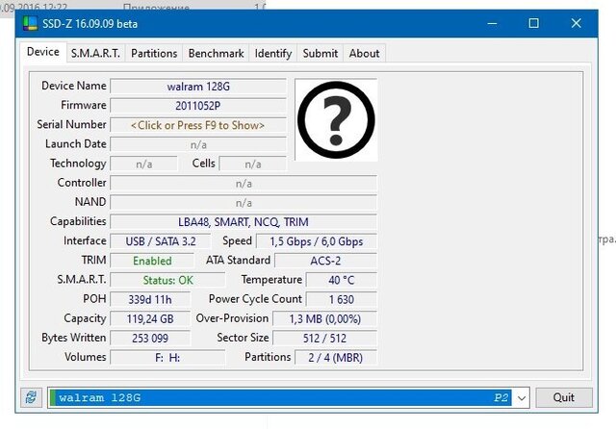This screenshot has height=429, width=616.
Task: Reveal serial number by clicking the field
Action: 198,125
